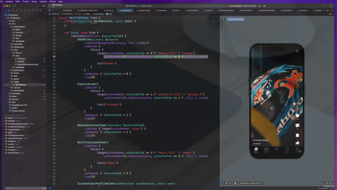Bookmark the video in preview
This screenshot has width=337, height=190.
[297, 136]
